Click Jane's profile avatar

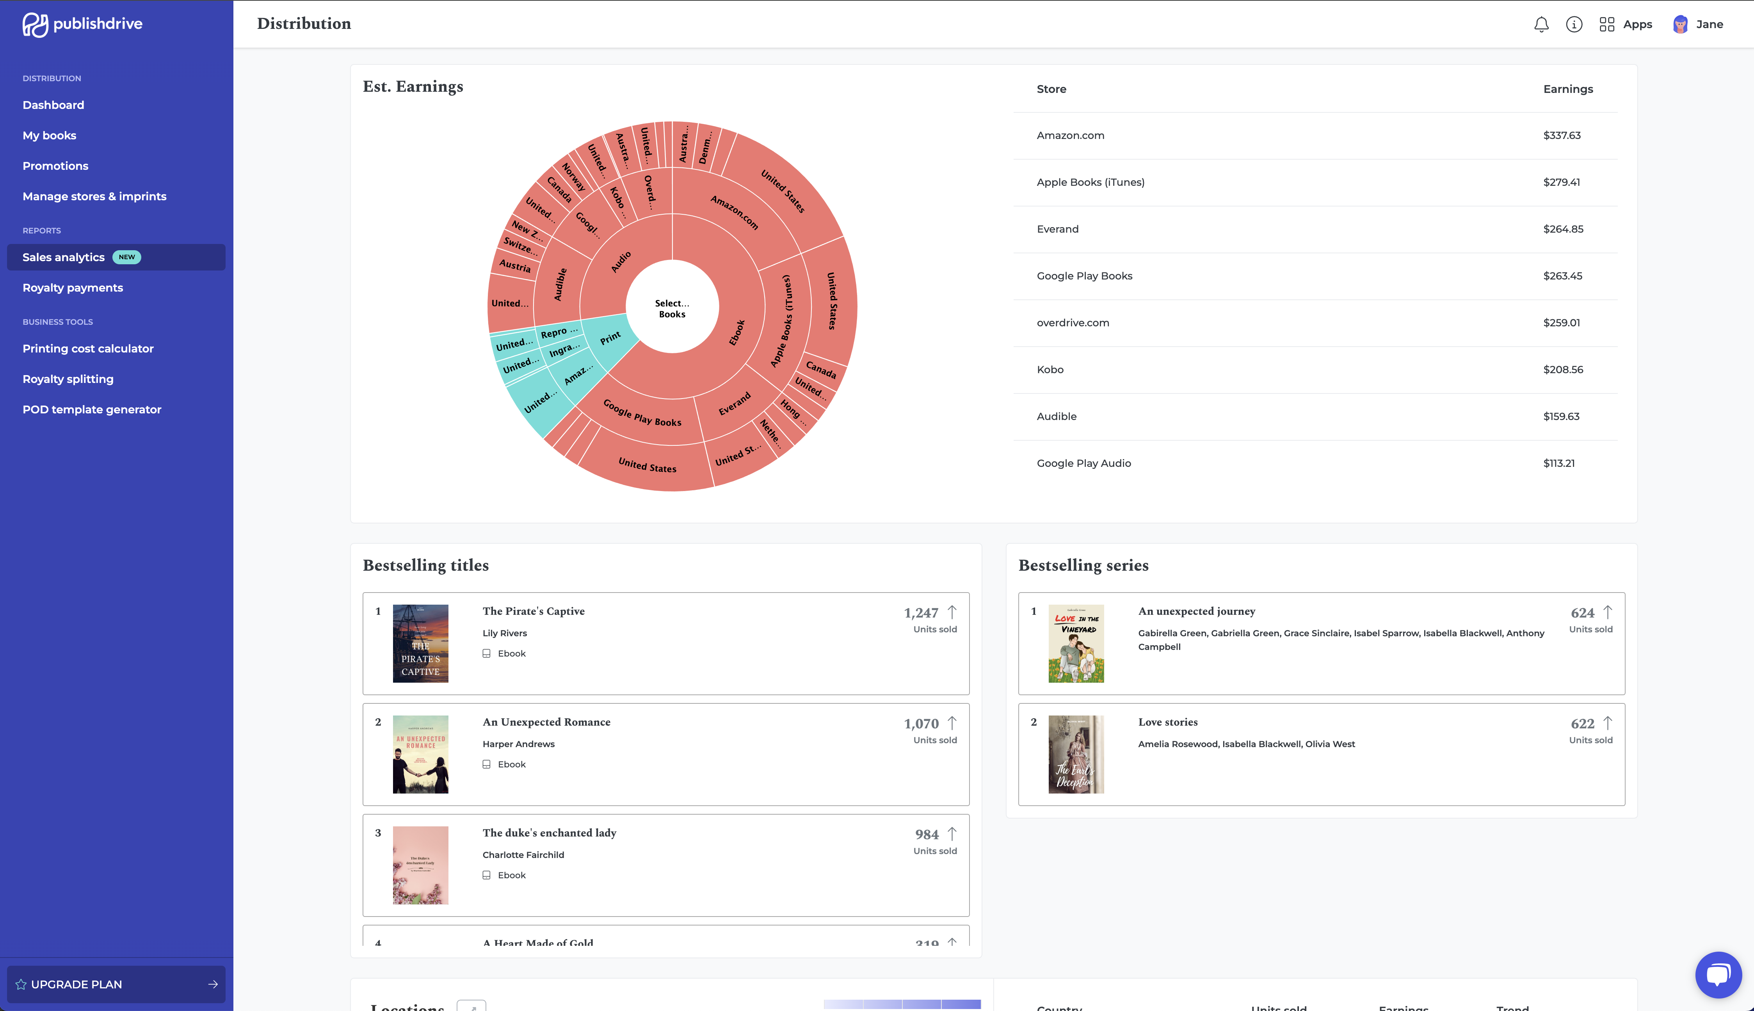click(1680, 24)
